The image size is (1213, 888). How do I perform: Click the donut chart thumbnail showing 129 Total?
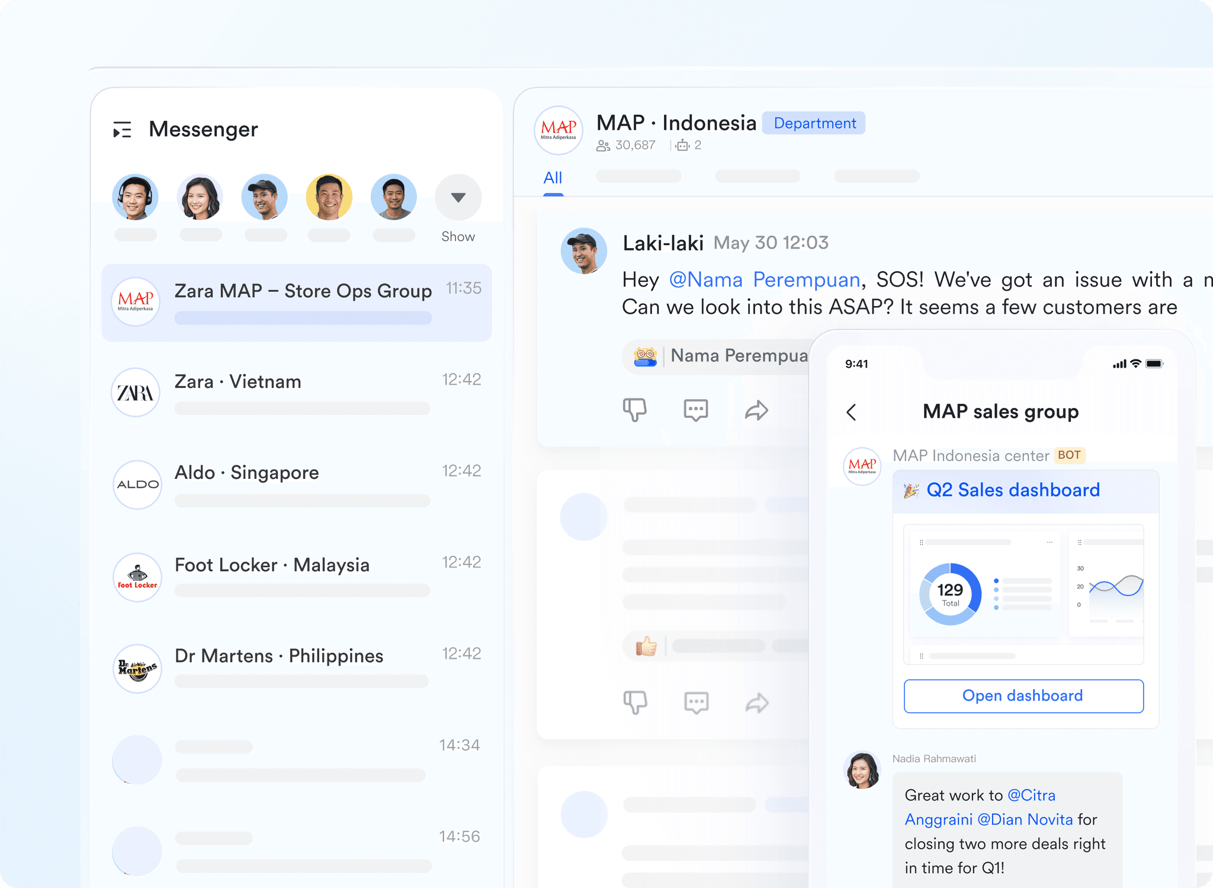[950, 594]
